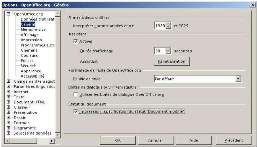
Task: Select the Classeur category label
Action: coord(22,107)
